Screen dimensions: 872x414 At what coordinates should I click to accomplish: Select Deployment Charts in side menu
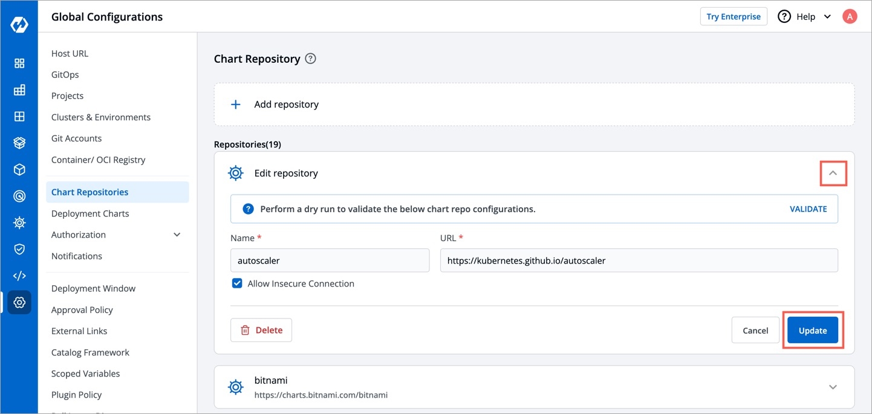pos(90,213)
